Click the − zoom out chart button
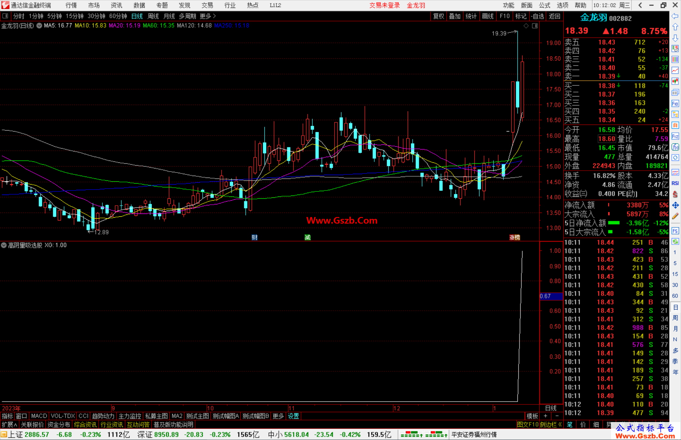This screenshot has height=440, width=681. [557, 416]
